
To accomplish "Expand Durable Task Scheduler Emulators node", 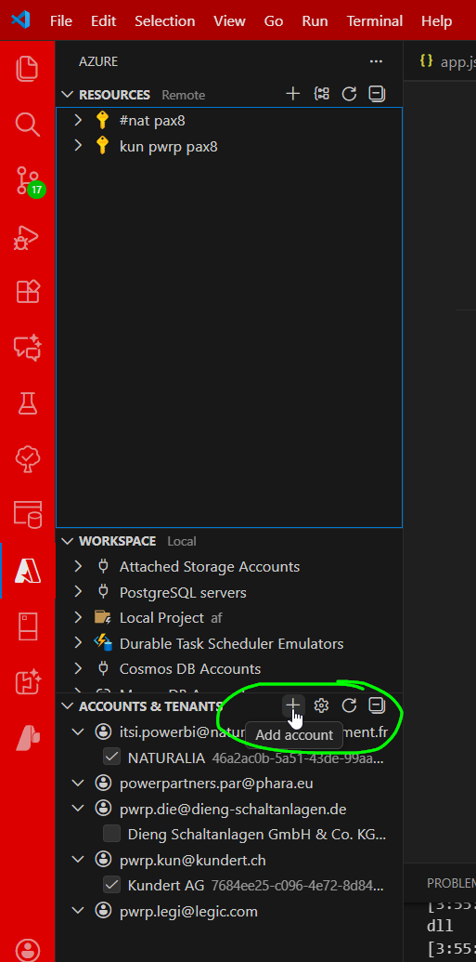I will tap(78, 643).
